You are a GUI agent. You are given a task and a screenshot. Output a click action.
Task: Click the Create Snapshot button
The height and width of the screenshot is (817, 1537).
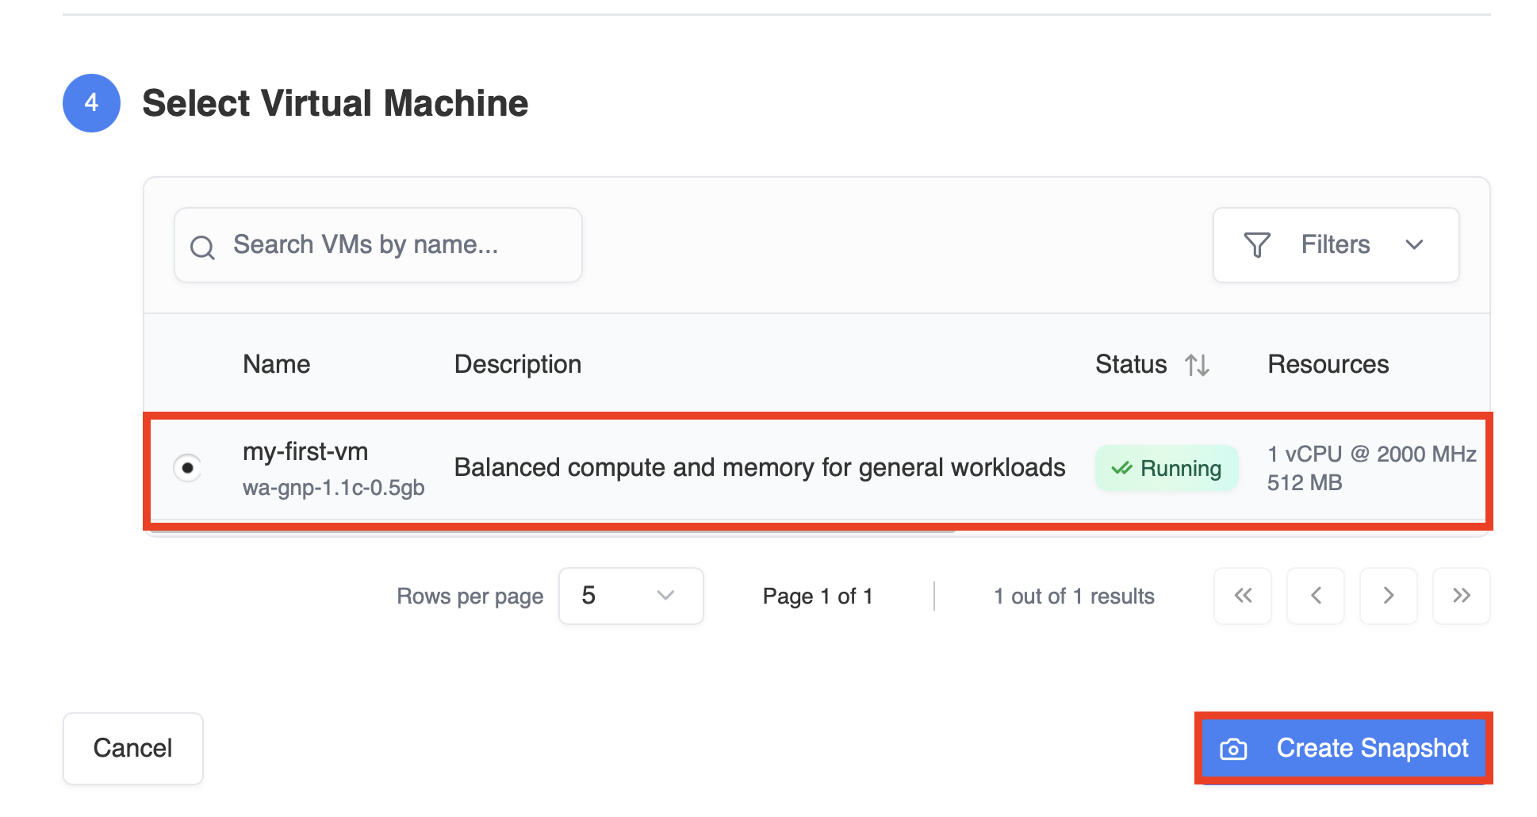pos(1343,748)
